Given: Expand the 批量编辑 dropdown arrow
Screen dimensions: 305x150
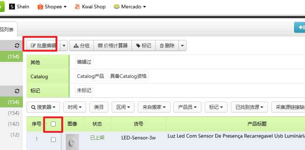Looking at the screenshot, I should pos(64,46).
